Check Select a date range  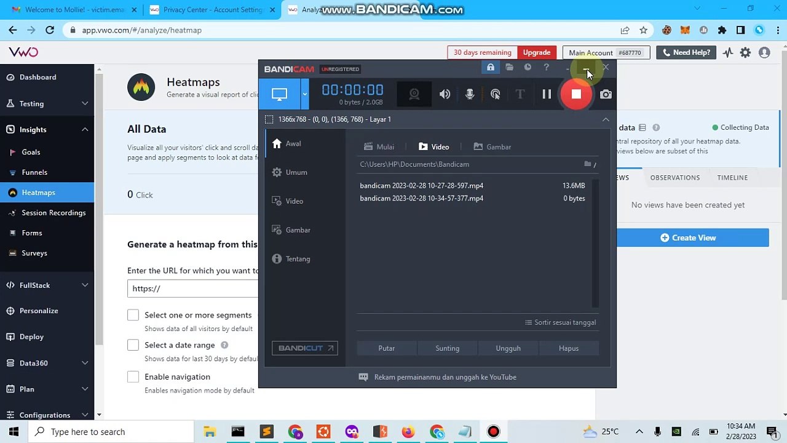pyautogui.click(x=133, y=345)
